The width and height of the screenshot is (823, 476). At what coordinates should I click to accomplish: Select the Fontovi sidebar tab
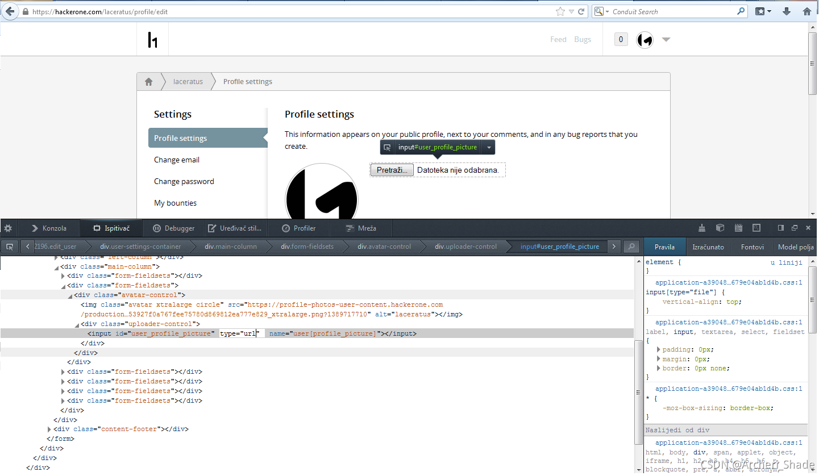click(753, 247)
